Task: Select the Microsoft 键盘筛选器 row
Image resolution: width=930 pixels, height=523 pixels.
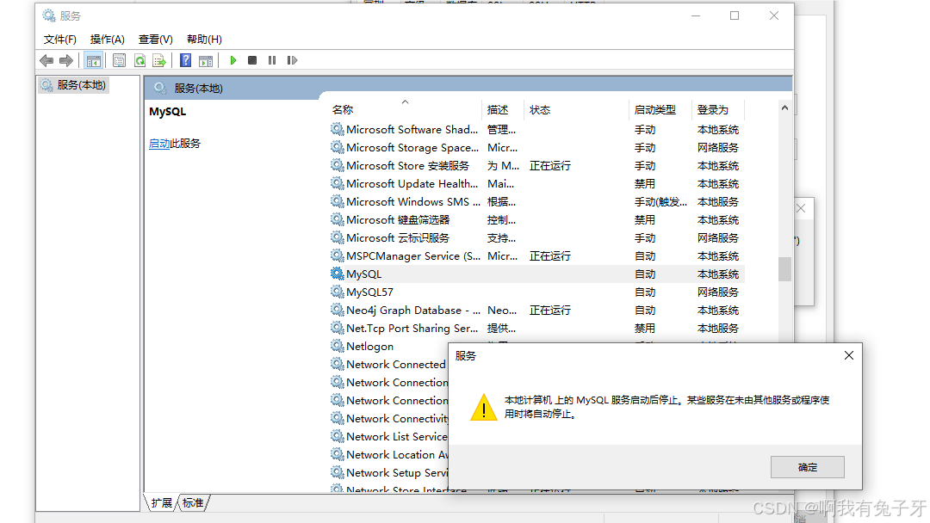Action: click(x=536, y=219)
